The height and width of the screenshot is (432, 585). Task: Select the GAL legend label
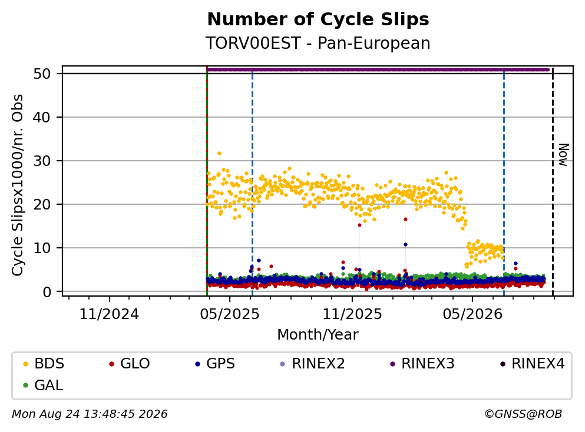click(49, 386)
